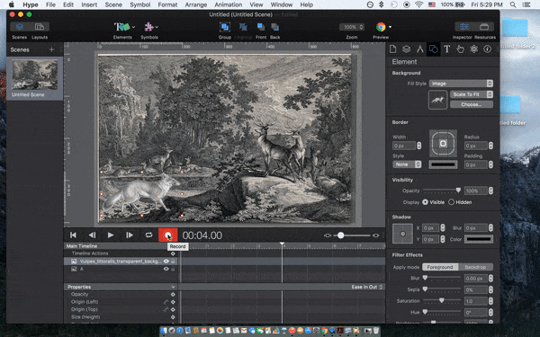Expand the Symbols dropdown arrow
The height and width of the screenshot is (337, 540).
coord(157,27)
